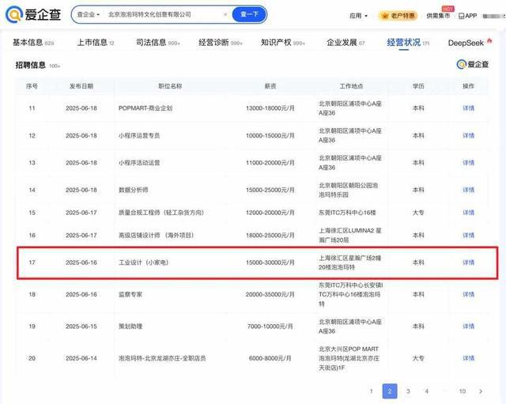Switch to the 司法信息 tab
The width and height of the screenshot is (506, 404).
tap(158, 42)
